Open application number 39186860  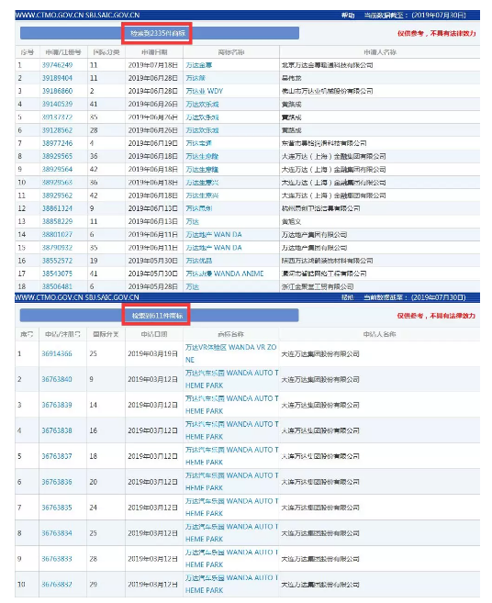[57, 91]
